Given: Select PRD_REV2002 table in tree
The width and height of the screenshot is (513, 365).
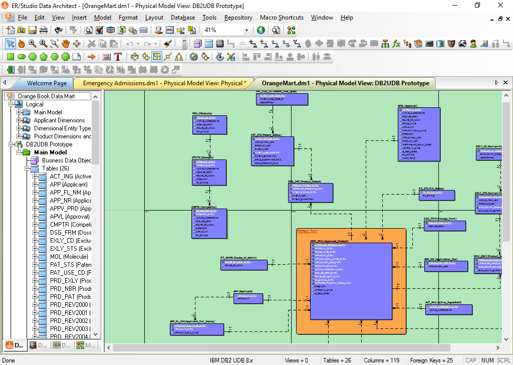Looking at the screenshot, I should point(70,321).
